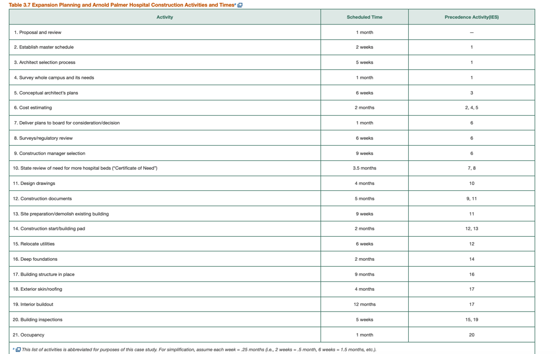The width and height of the screenshot is (556, 354).
Task: Click '3.5 months' scheduled time cell
Action: click(365, 168)
